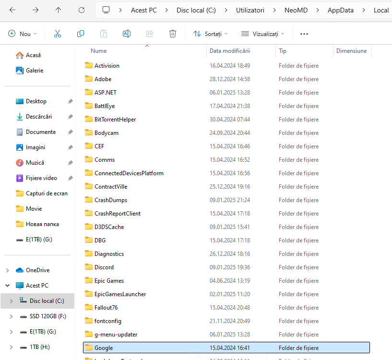The width and height of the screenshot is (392, 360).
Task: Refresh the current folder view
Action: pos(82,10)
